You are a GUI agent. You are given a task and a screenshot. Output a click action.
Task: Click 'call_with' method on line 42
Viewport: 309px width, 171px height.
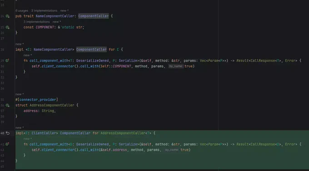tap(89, 150)
